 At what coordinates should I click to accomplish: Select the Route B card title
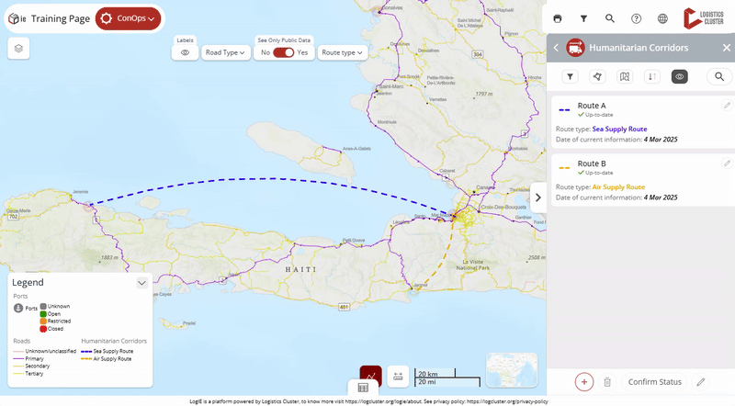(x=592, y=164)
